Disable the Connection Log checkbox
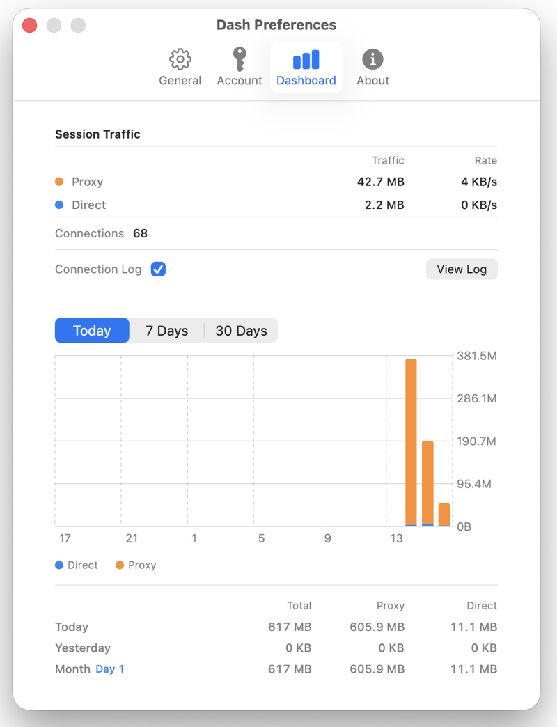Screen dimensions: 557x727 point(157,269)
